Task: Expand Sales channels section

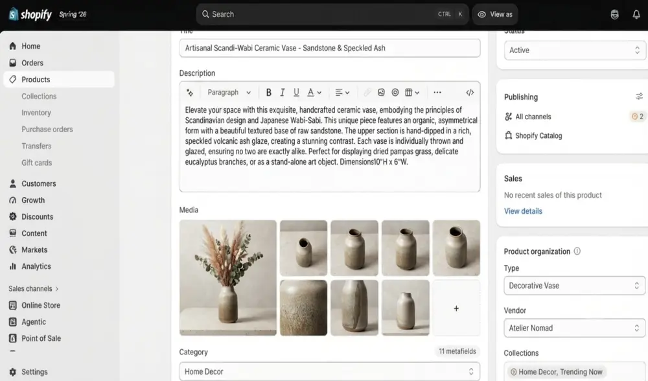Action: (34, 288)
